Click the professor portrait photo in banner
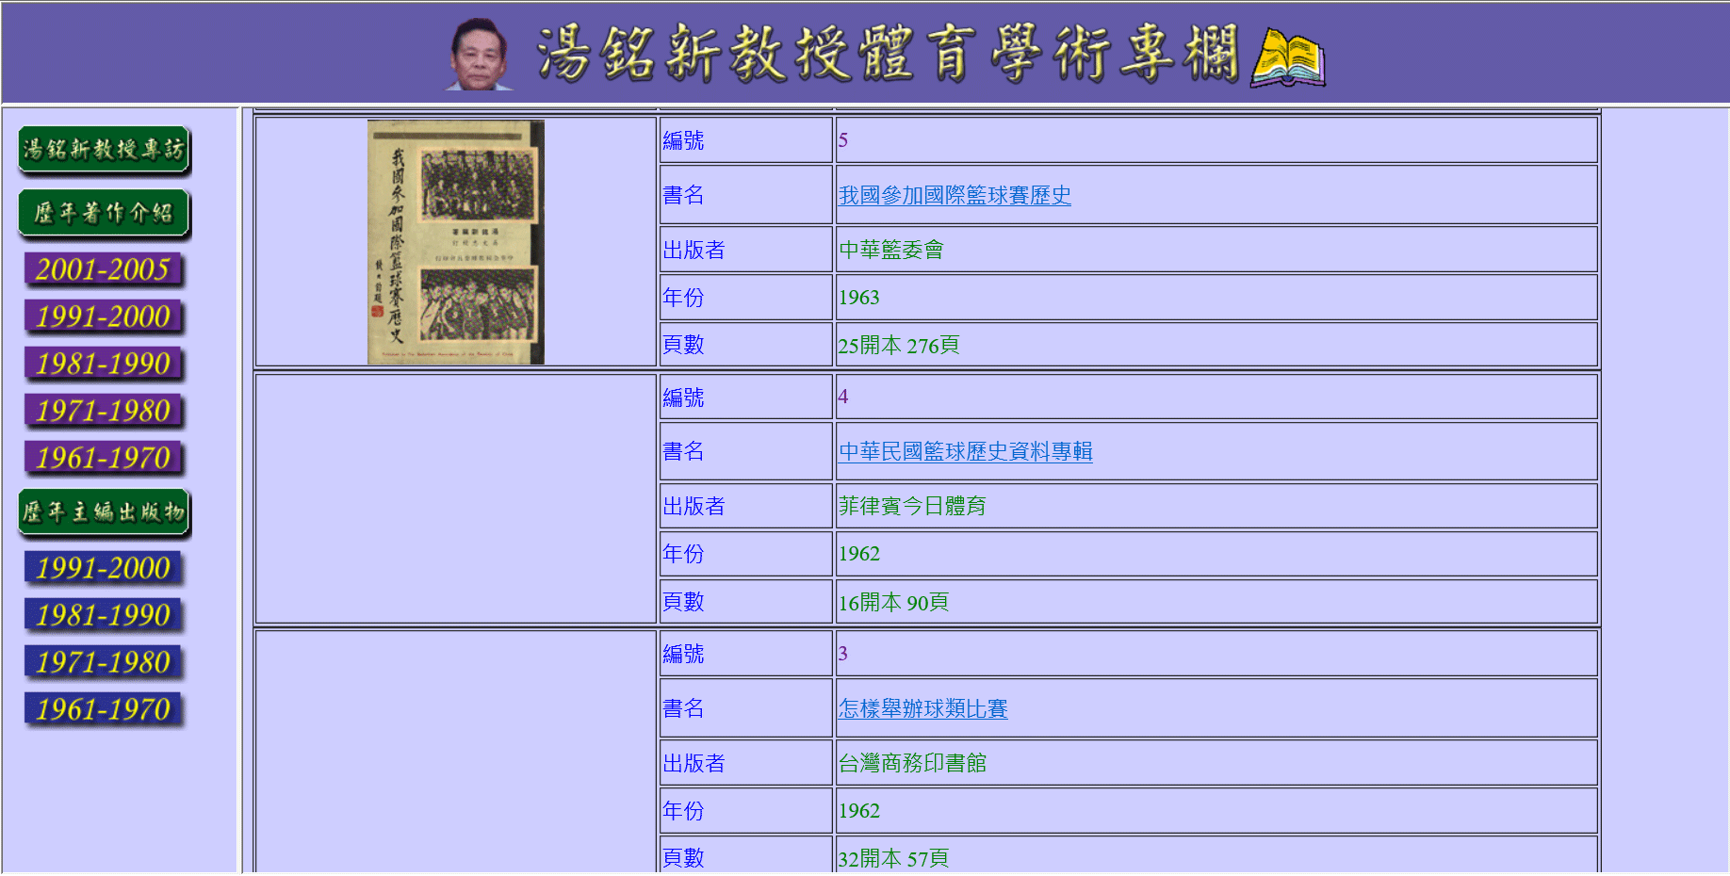Image resolution: width=1730 pixels, height=876 pixels. 480,55
